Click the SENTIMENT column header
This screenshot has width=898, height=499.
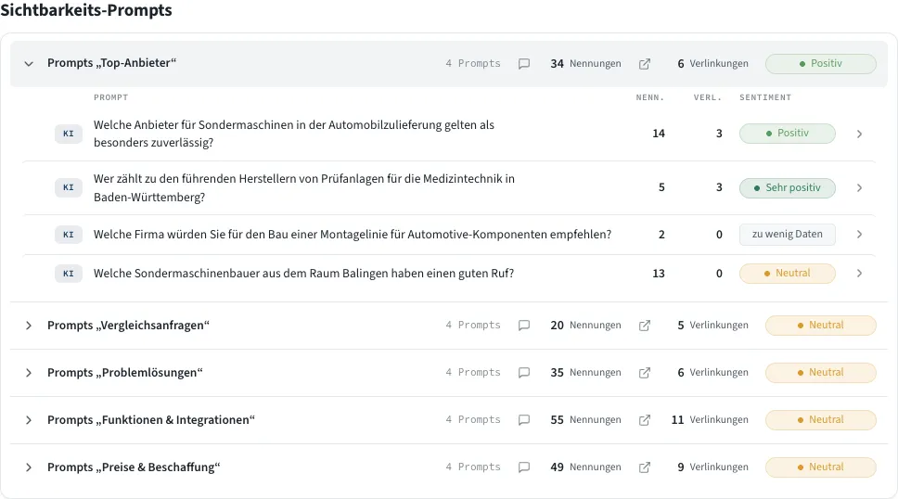click(x=765, y=97)
